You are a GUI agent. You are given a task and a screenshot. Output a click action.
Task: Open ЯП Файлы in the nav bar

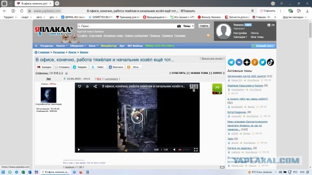point(135,46)
